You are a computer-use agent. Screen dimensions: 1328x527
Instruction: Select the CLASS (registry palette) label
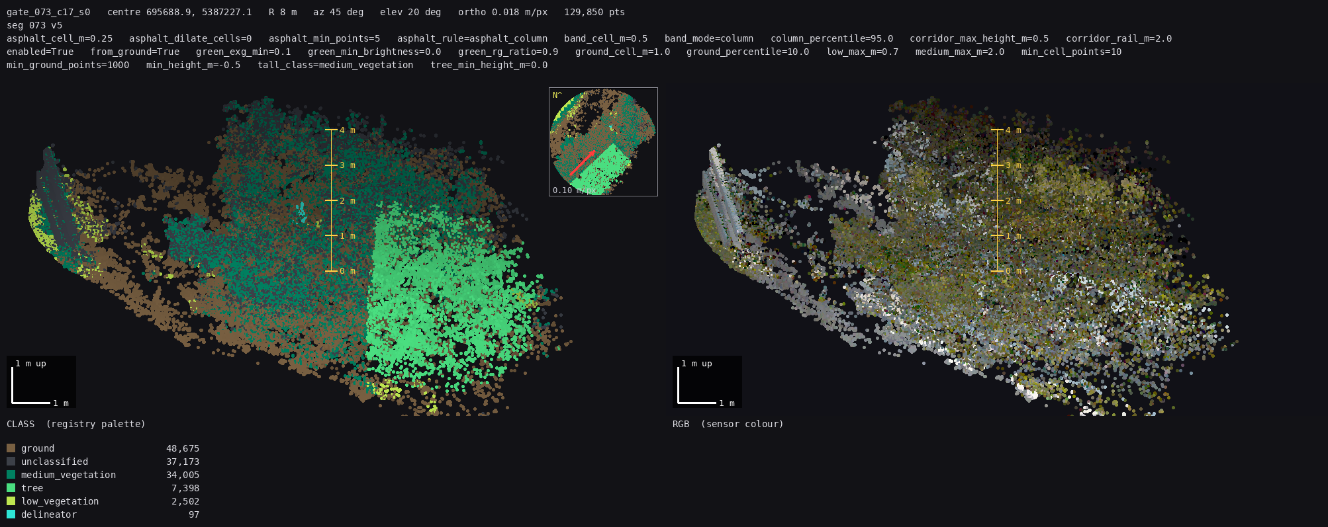point(76,424)
